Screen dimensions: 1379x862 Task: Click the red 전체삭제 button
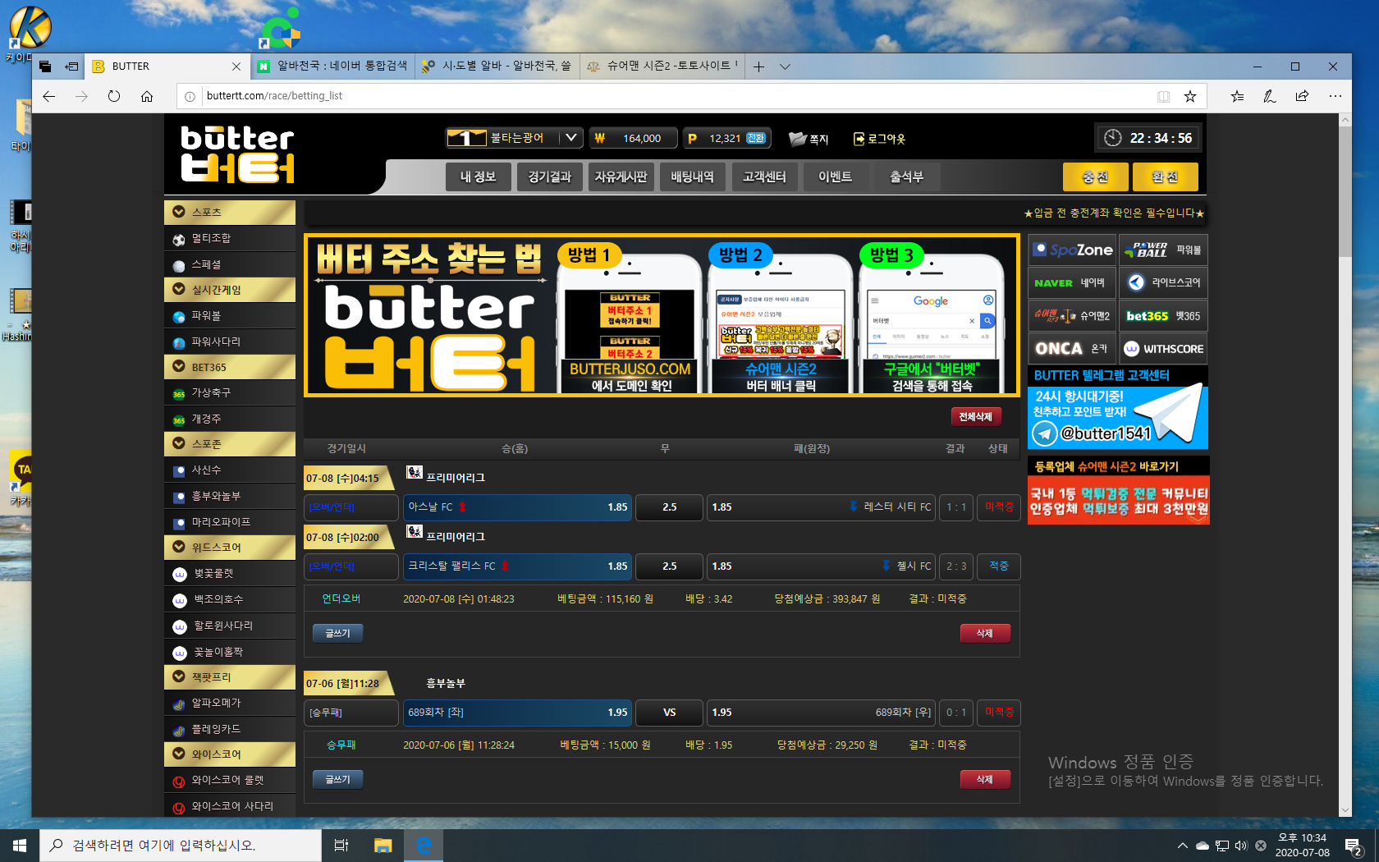tap(975, 417)
